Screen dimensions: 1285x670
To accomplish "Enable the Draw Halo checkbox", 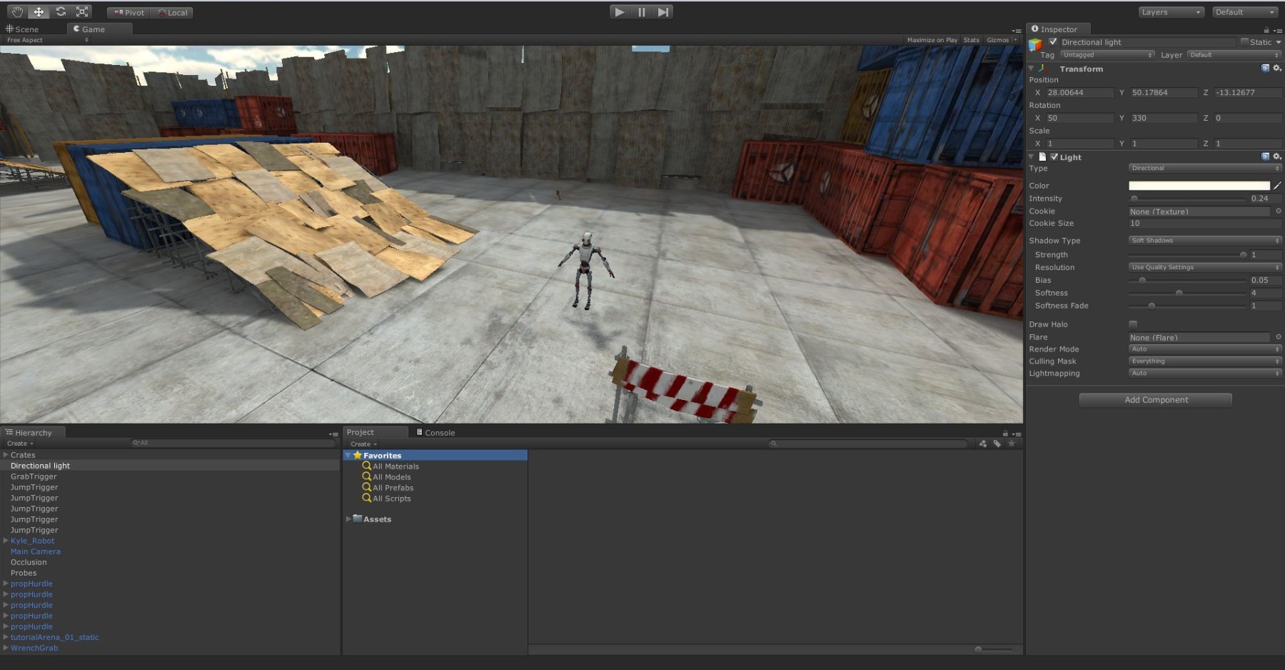I will pyautogui.click(x=1133, y=324).
